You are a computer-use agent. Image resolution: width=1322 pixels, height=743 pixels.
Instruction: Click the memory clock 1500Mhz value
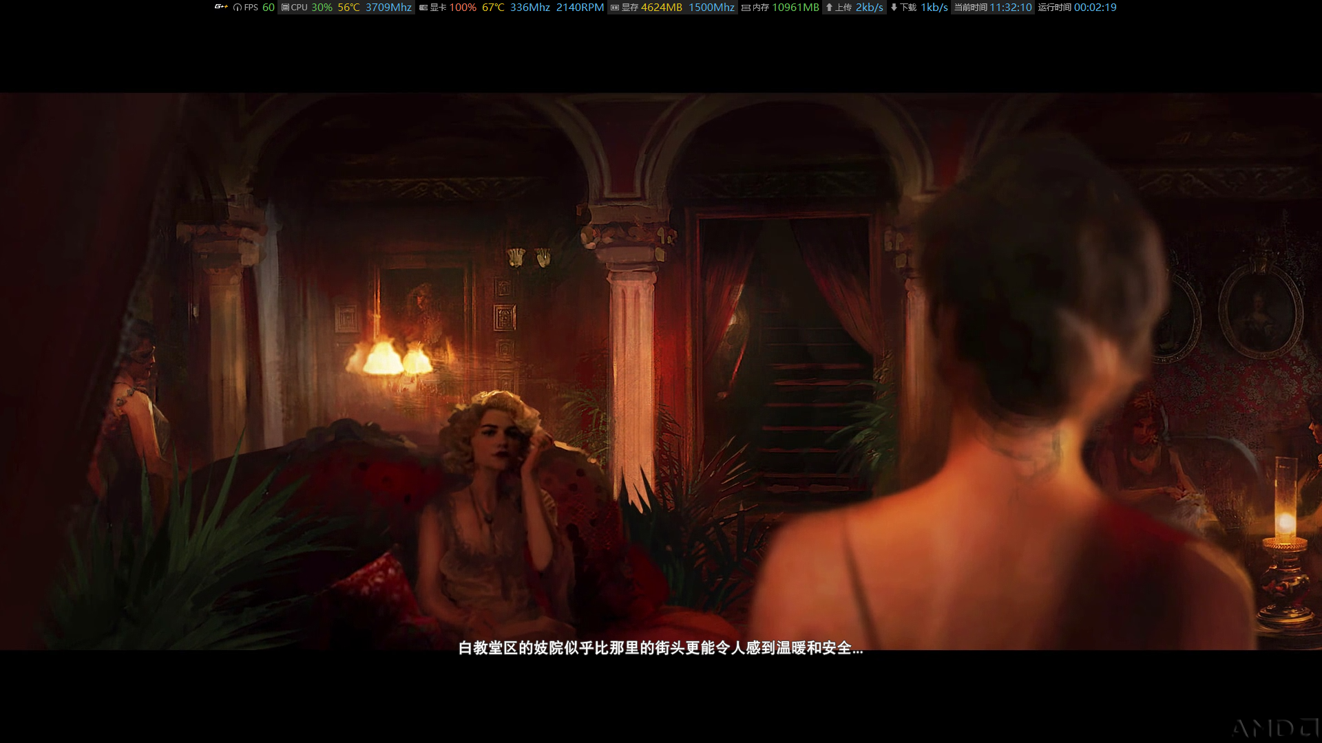coord(711,8)
